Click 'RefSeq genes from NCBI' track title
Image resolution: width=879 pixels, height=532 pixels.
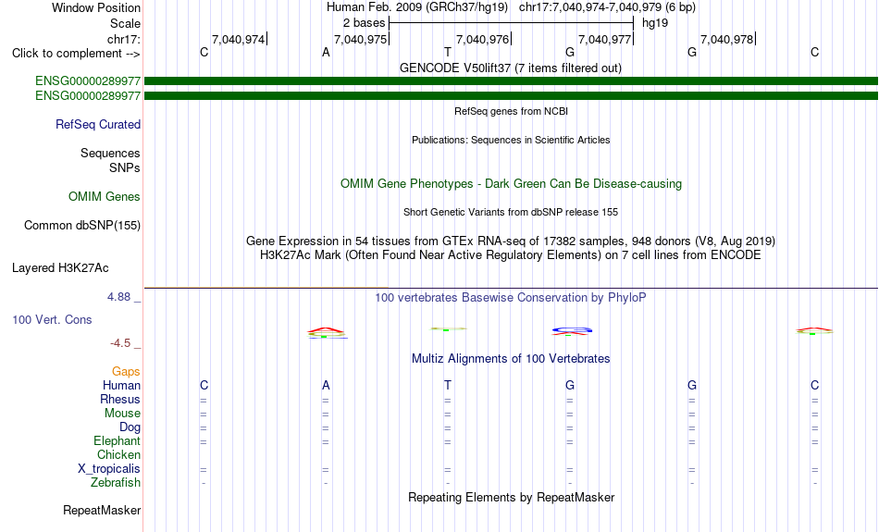pyautogui.click(x=512, y=112)
